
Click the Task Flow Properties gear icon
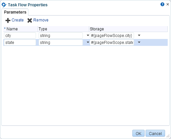(4, 5)
